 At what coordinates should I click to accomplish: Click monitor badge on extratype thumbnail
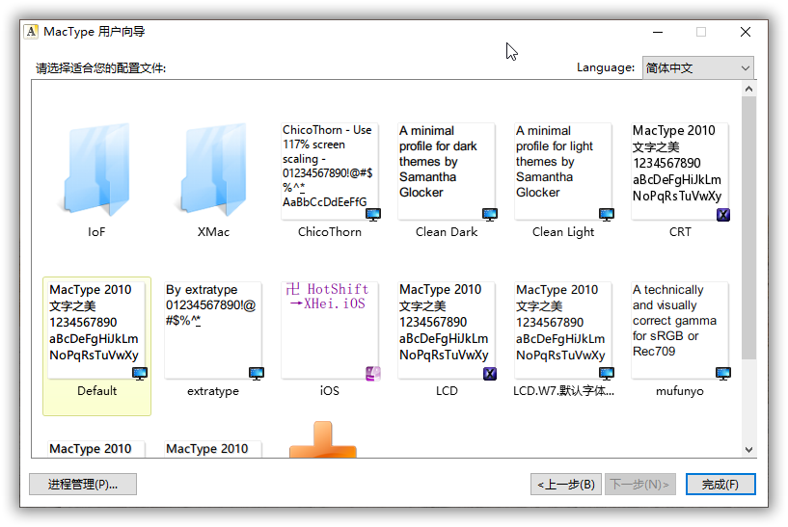[257, 374]
